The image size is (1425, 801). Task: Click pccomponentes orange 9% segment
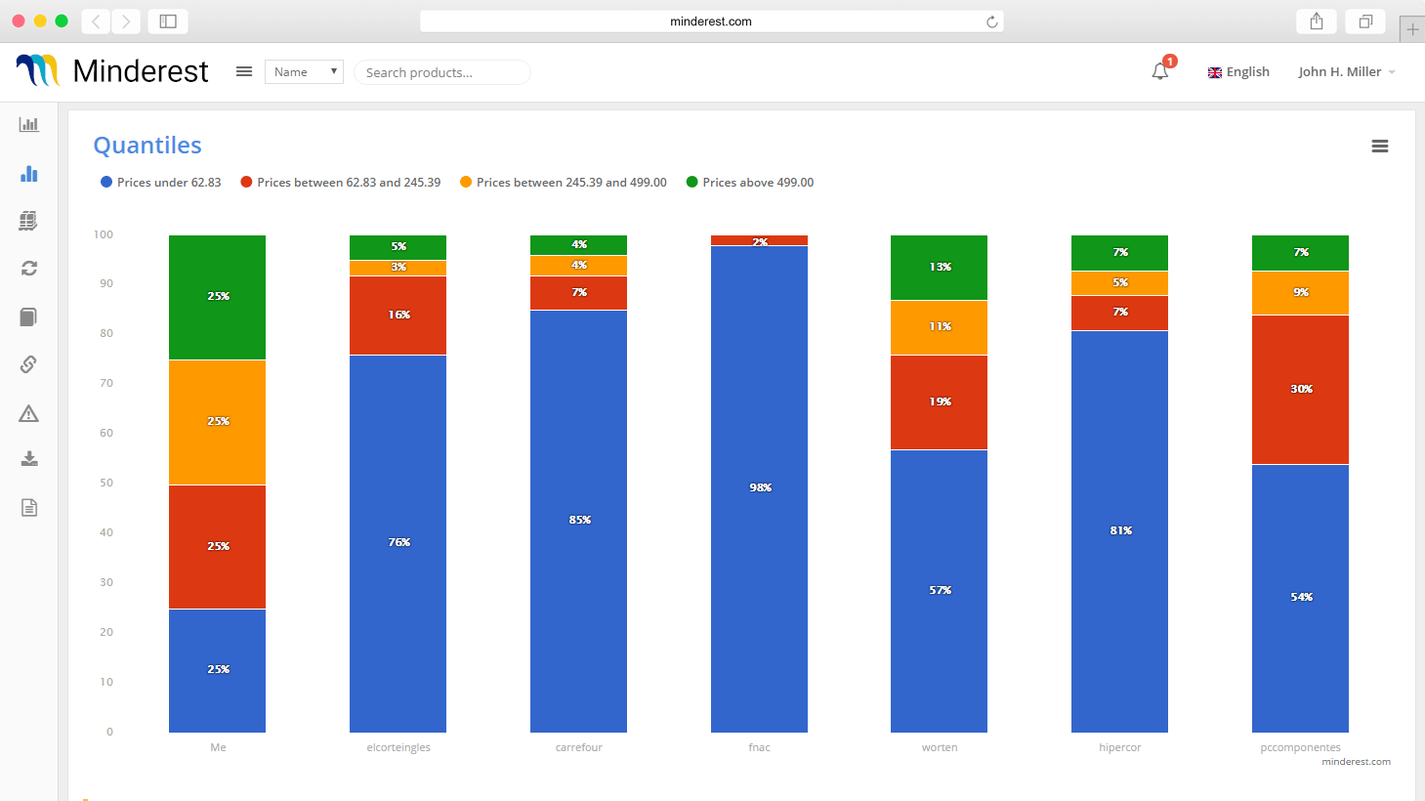point(1300,293)
